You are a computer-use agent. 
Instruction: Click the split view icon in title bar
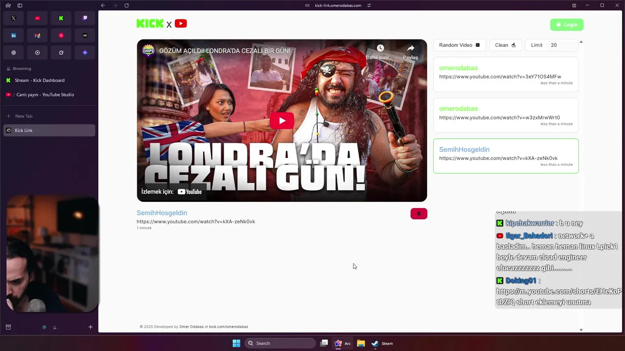[574, 5]
